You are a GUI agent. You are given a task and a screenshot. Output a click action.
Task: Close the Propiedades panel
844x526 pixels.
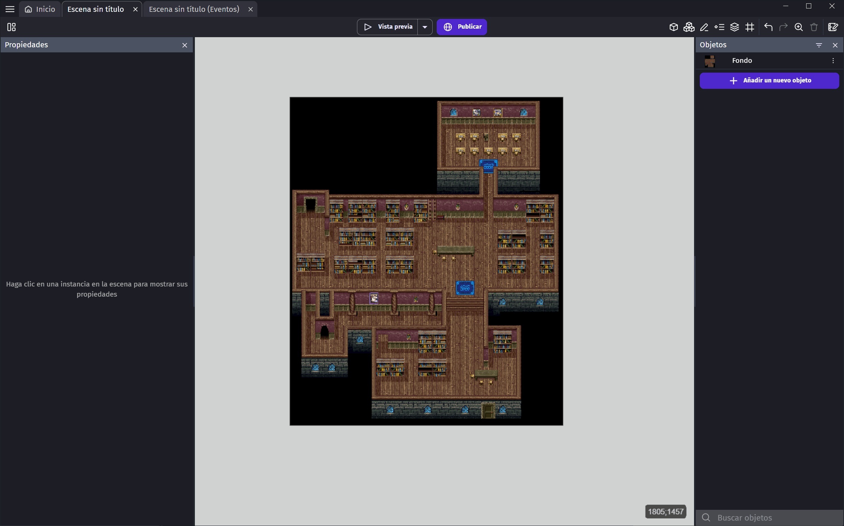coord(185,45)
